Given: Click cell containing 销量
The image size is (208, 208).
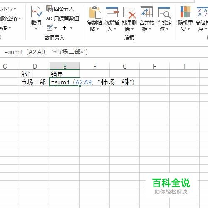Looking at the screenshot, I should coord(65,74).
